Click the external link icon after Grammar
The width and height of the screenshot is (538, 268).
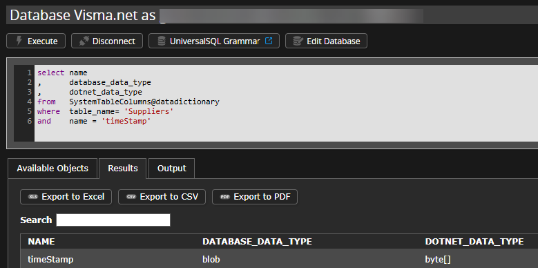coord(269,41)
